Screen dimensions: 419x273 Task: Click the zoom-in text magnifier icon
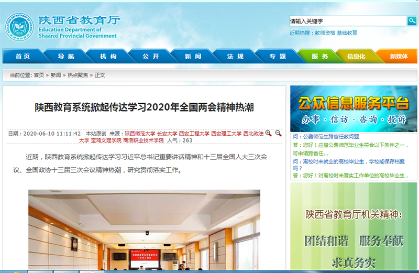[268, 134]
